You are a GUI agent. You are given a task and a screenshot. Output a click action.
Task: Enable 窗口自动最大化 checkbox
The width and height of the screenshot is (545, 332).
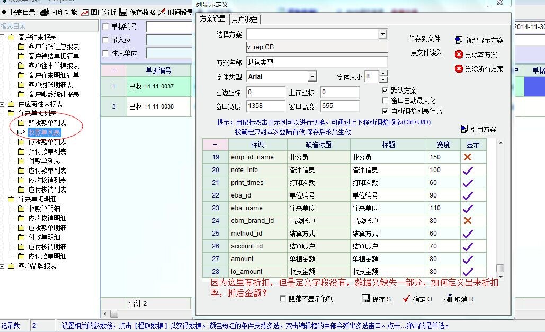pyautogui.click(x=385, y=101)
